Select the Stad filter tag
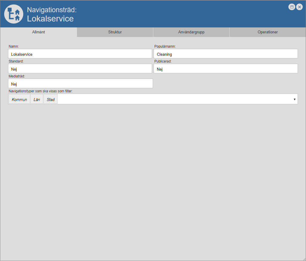Screen dimensions: 306x261 coord(50,100)
